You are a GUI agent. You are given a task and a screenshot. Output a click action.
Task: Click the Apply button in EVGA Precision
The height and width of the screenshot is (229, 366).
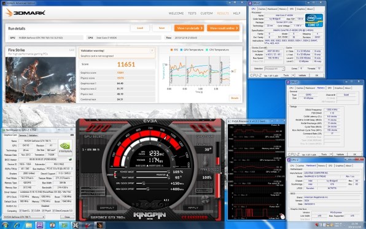click(x=193, y=208)
